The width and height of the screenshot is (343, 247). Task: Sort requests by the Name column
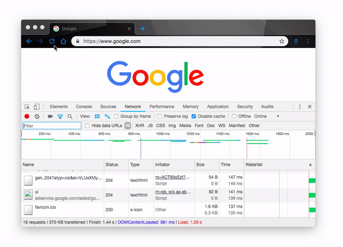click(x=62, y=165)
